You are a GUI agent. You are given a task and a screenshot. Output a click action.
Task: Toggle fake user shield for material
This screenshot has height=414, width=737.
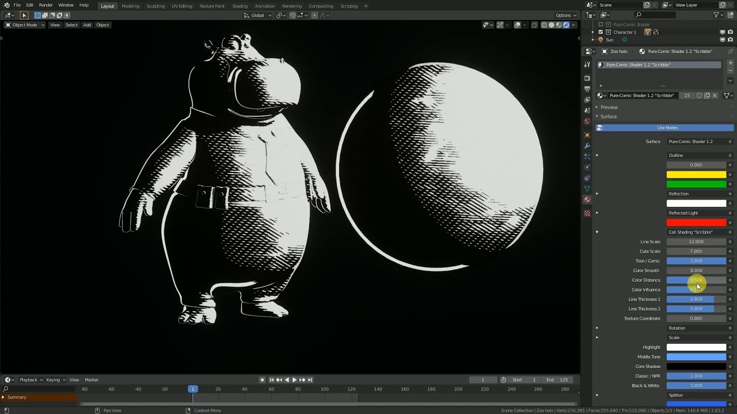point(699,95)
